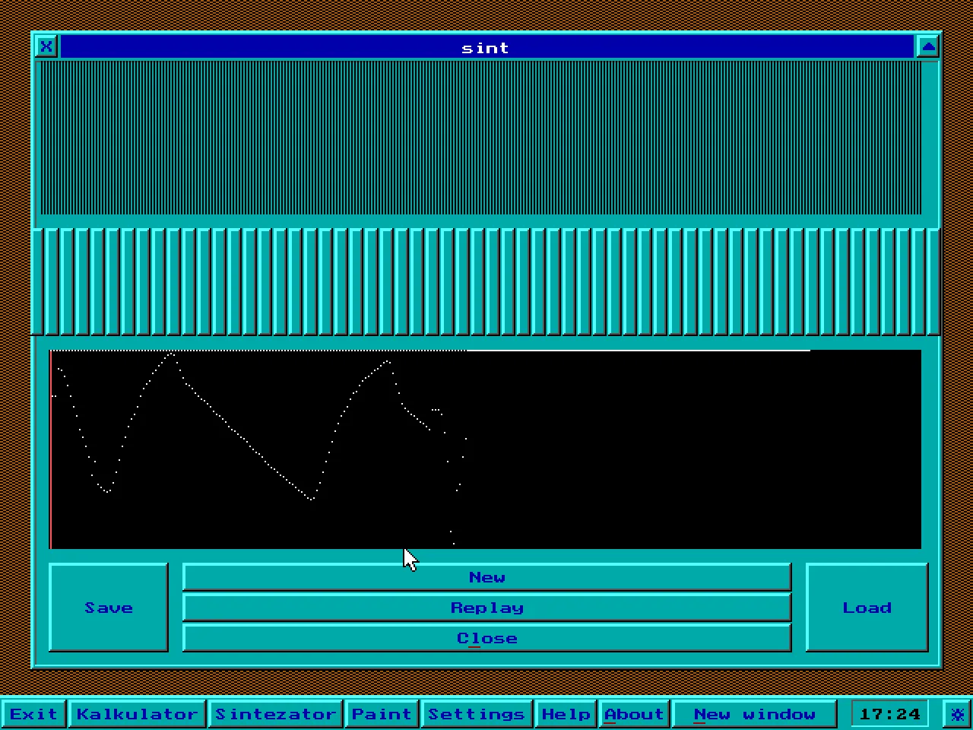Click the asterisk icon beside the clock
The height and width of the screenshot is (730, 973).
point(957,714)
